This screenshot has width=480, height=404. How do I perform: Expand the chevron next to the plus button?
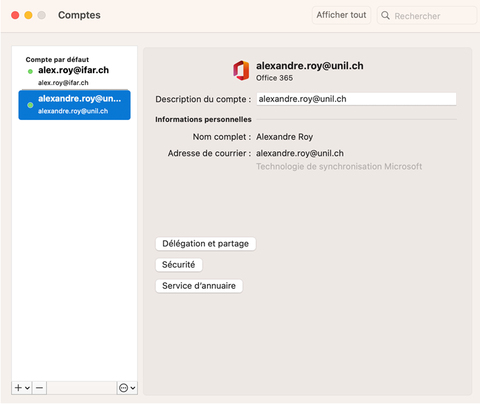(x=27, y=388)
